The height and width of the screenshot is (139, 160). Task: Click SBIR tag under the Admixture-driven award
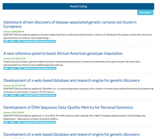tap(6, 41)
